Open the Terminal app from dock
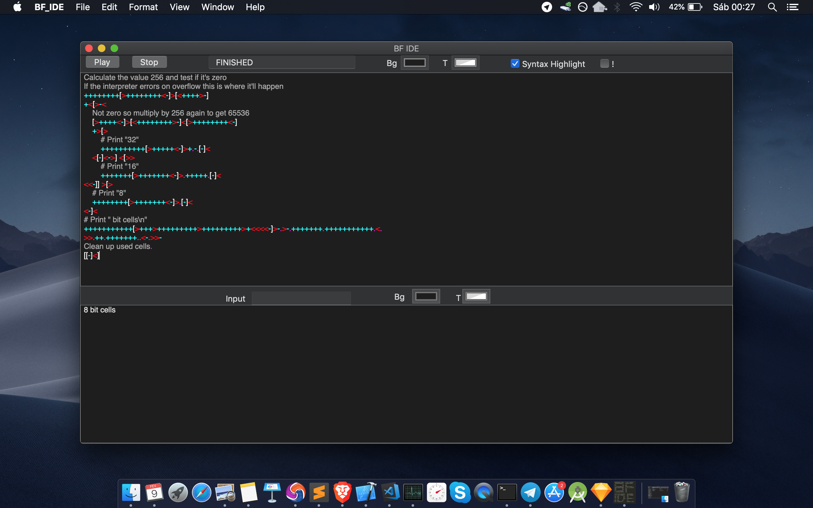This screenshot has height=508, width=813. 507,491
